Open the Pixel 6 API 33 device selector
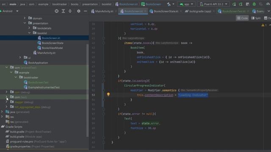Image resolution: width=271 pixels, height=152 pixels. point(213,4)
